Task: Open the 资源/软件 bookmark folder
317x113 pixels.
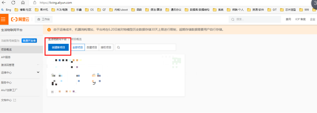Action: click(255, 10)
